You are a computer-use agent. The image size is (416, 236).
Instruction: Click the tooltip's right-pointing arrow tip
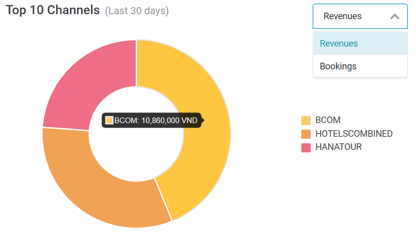tap(203, 121)
